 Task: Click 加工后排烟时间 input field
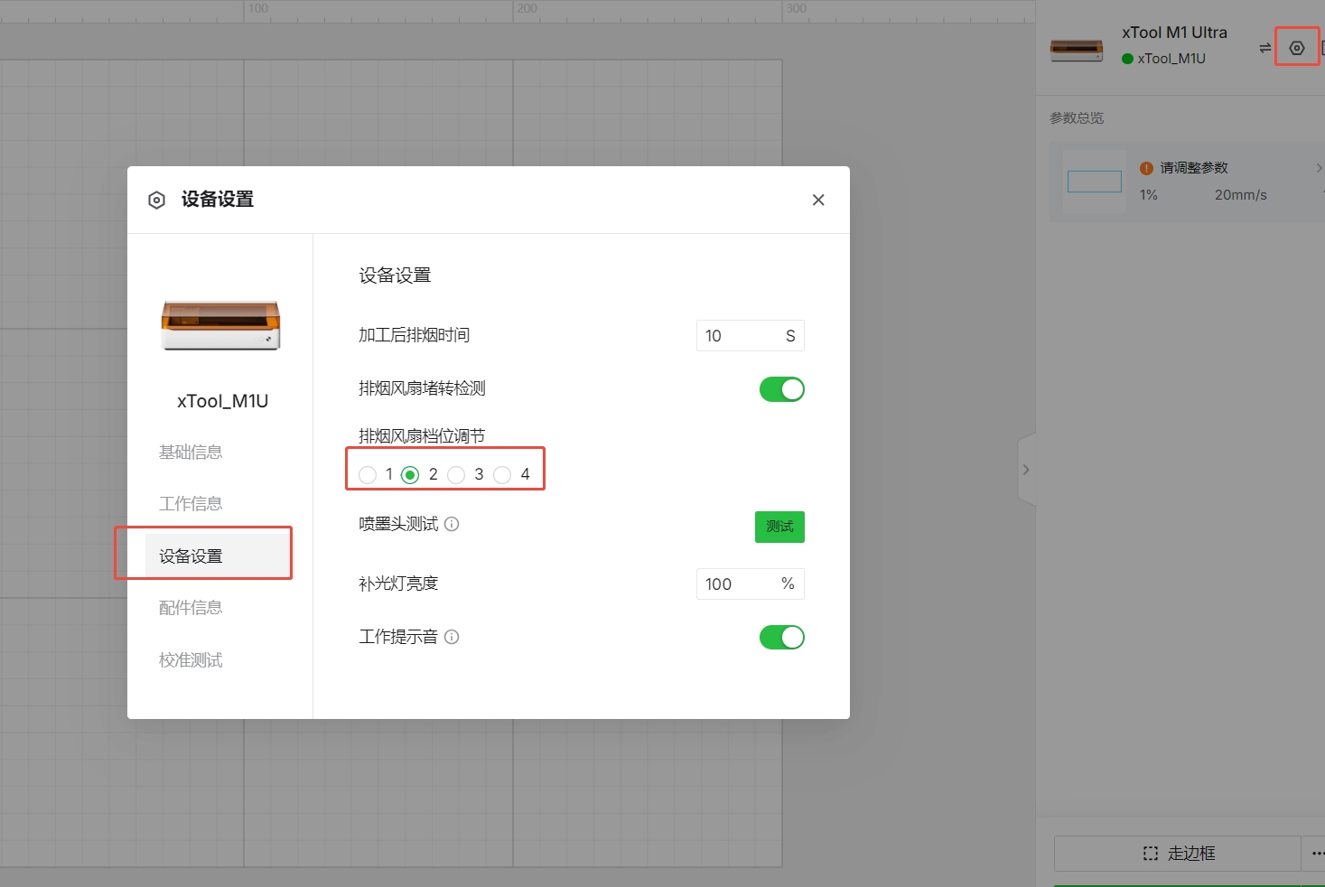[750, 336]
